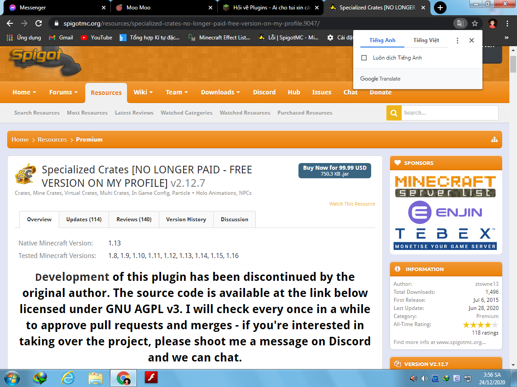The width and height of the screenshot is (517, 387).
Task: Click the All-Time Rating stars
Action: coord(480,325)
